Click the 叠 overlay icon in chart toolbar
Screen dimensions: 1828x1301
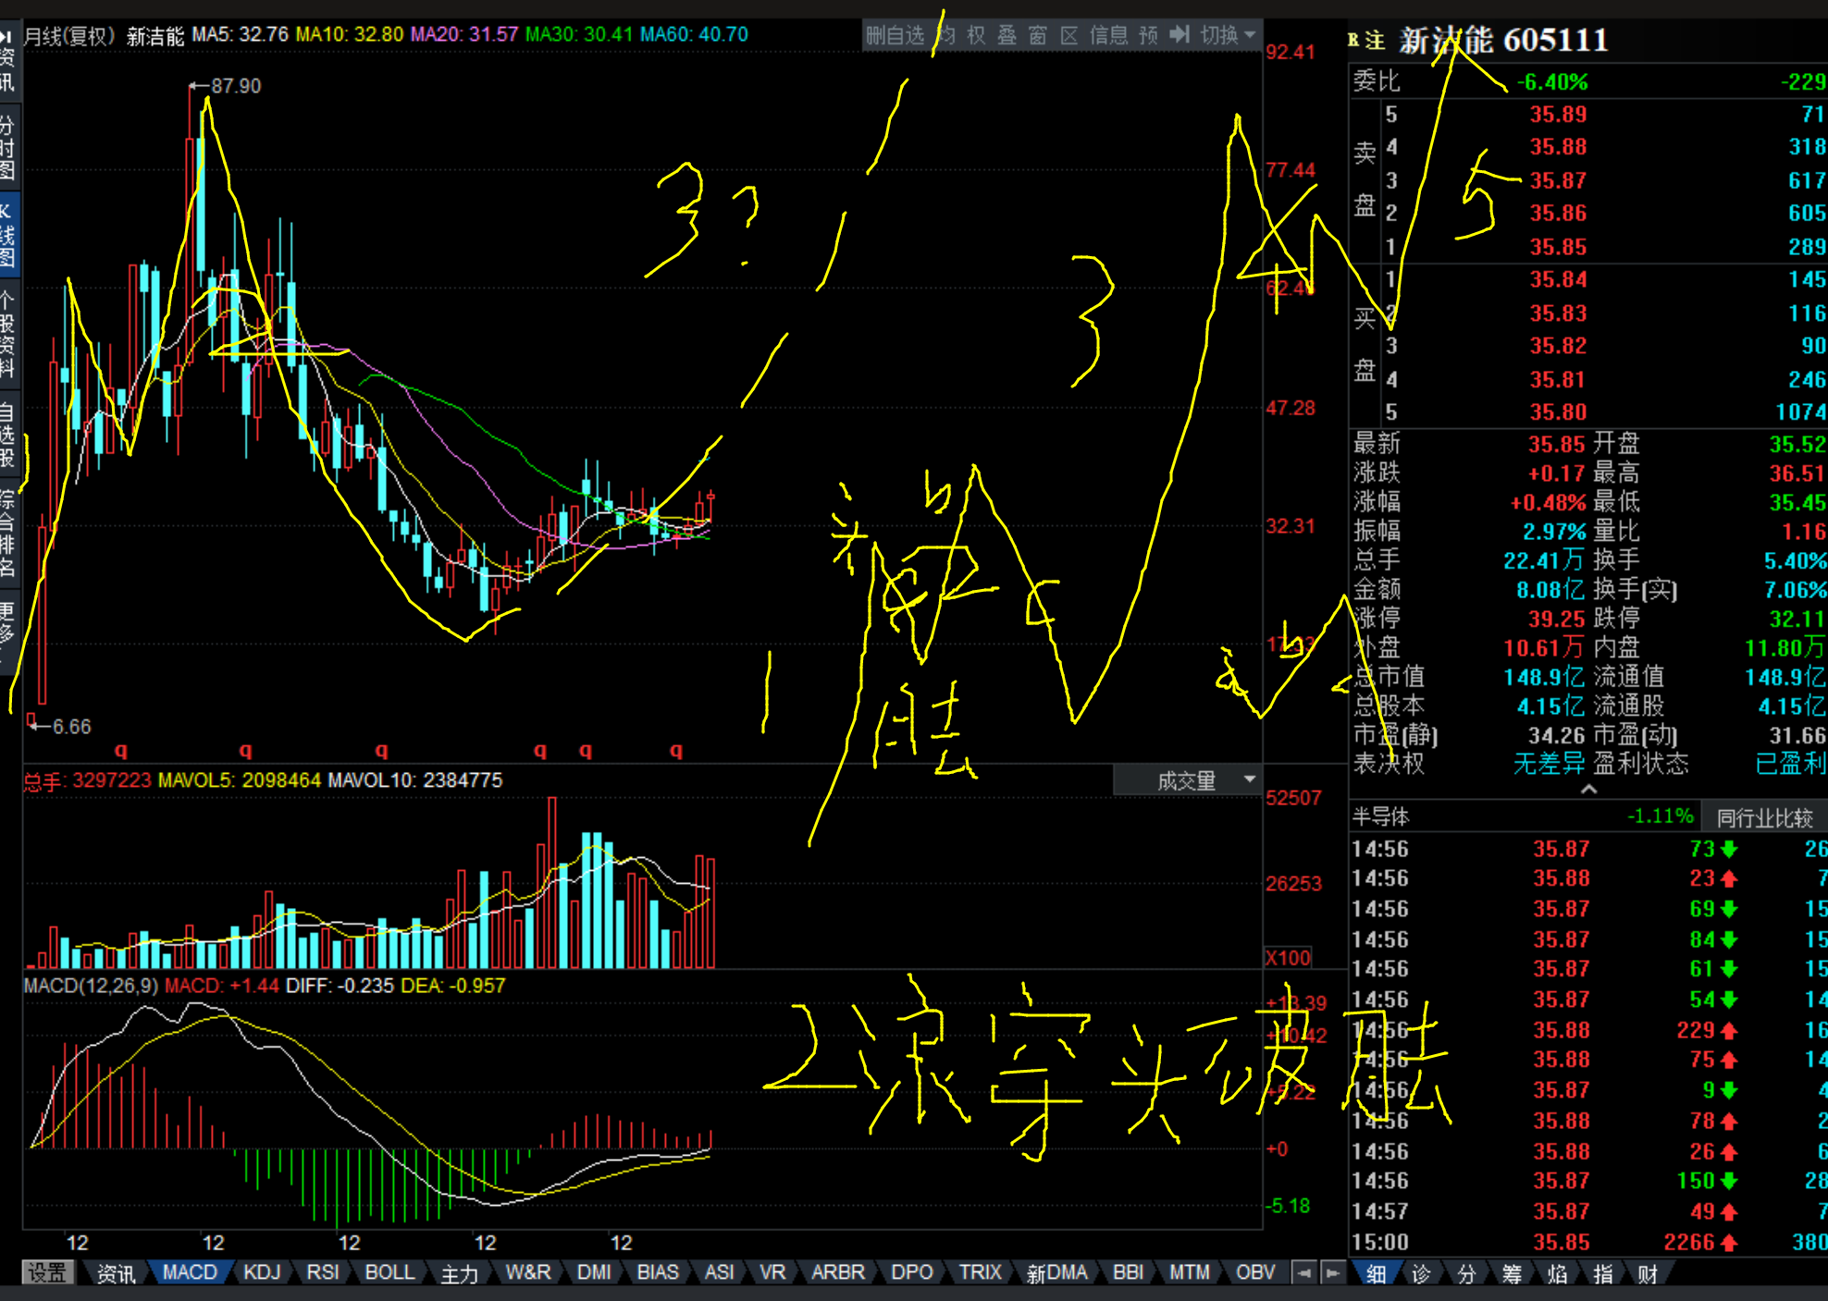1007,35
